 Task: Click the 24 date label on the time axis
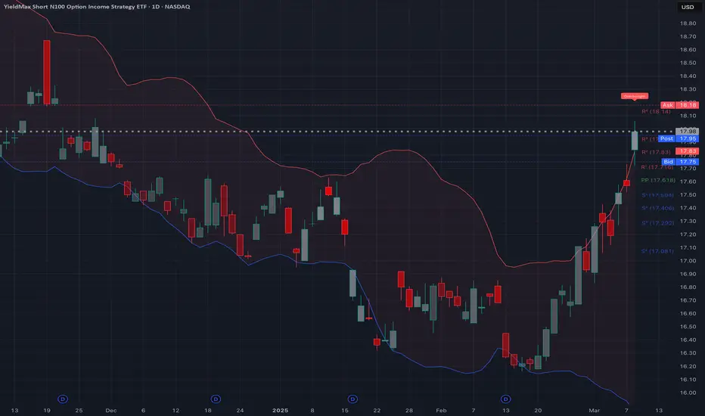240,410
